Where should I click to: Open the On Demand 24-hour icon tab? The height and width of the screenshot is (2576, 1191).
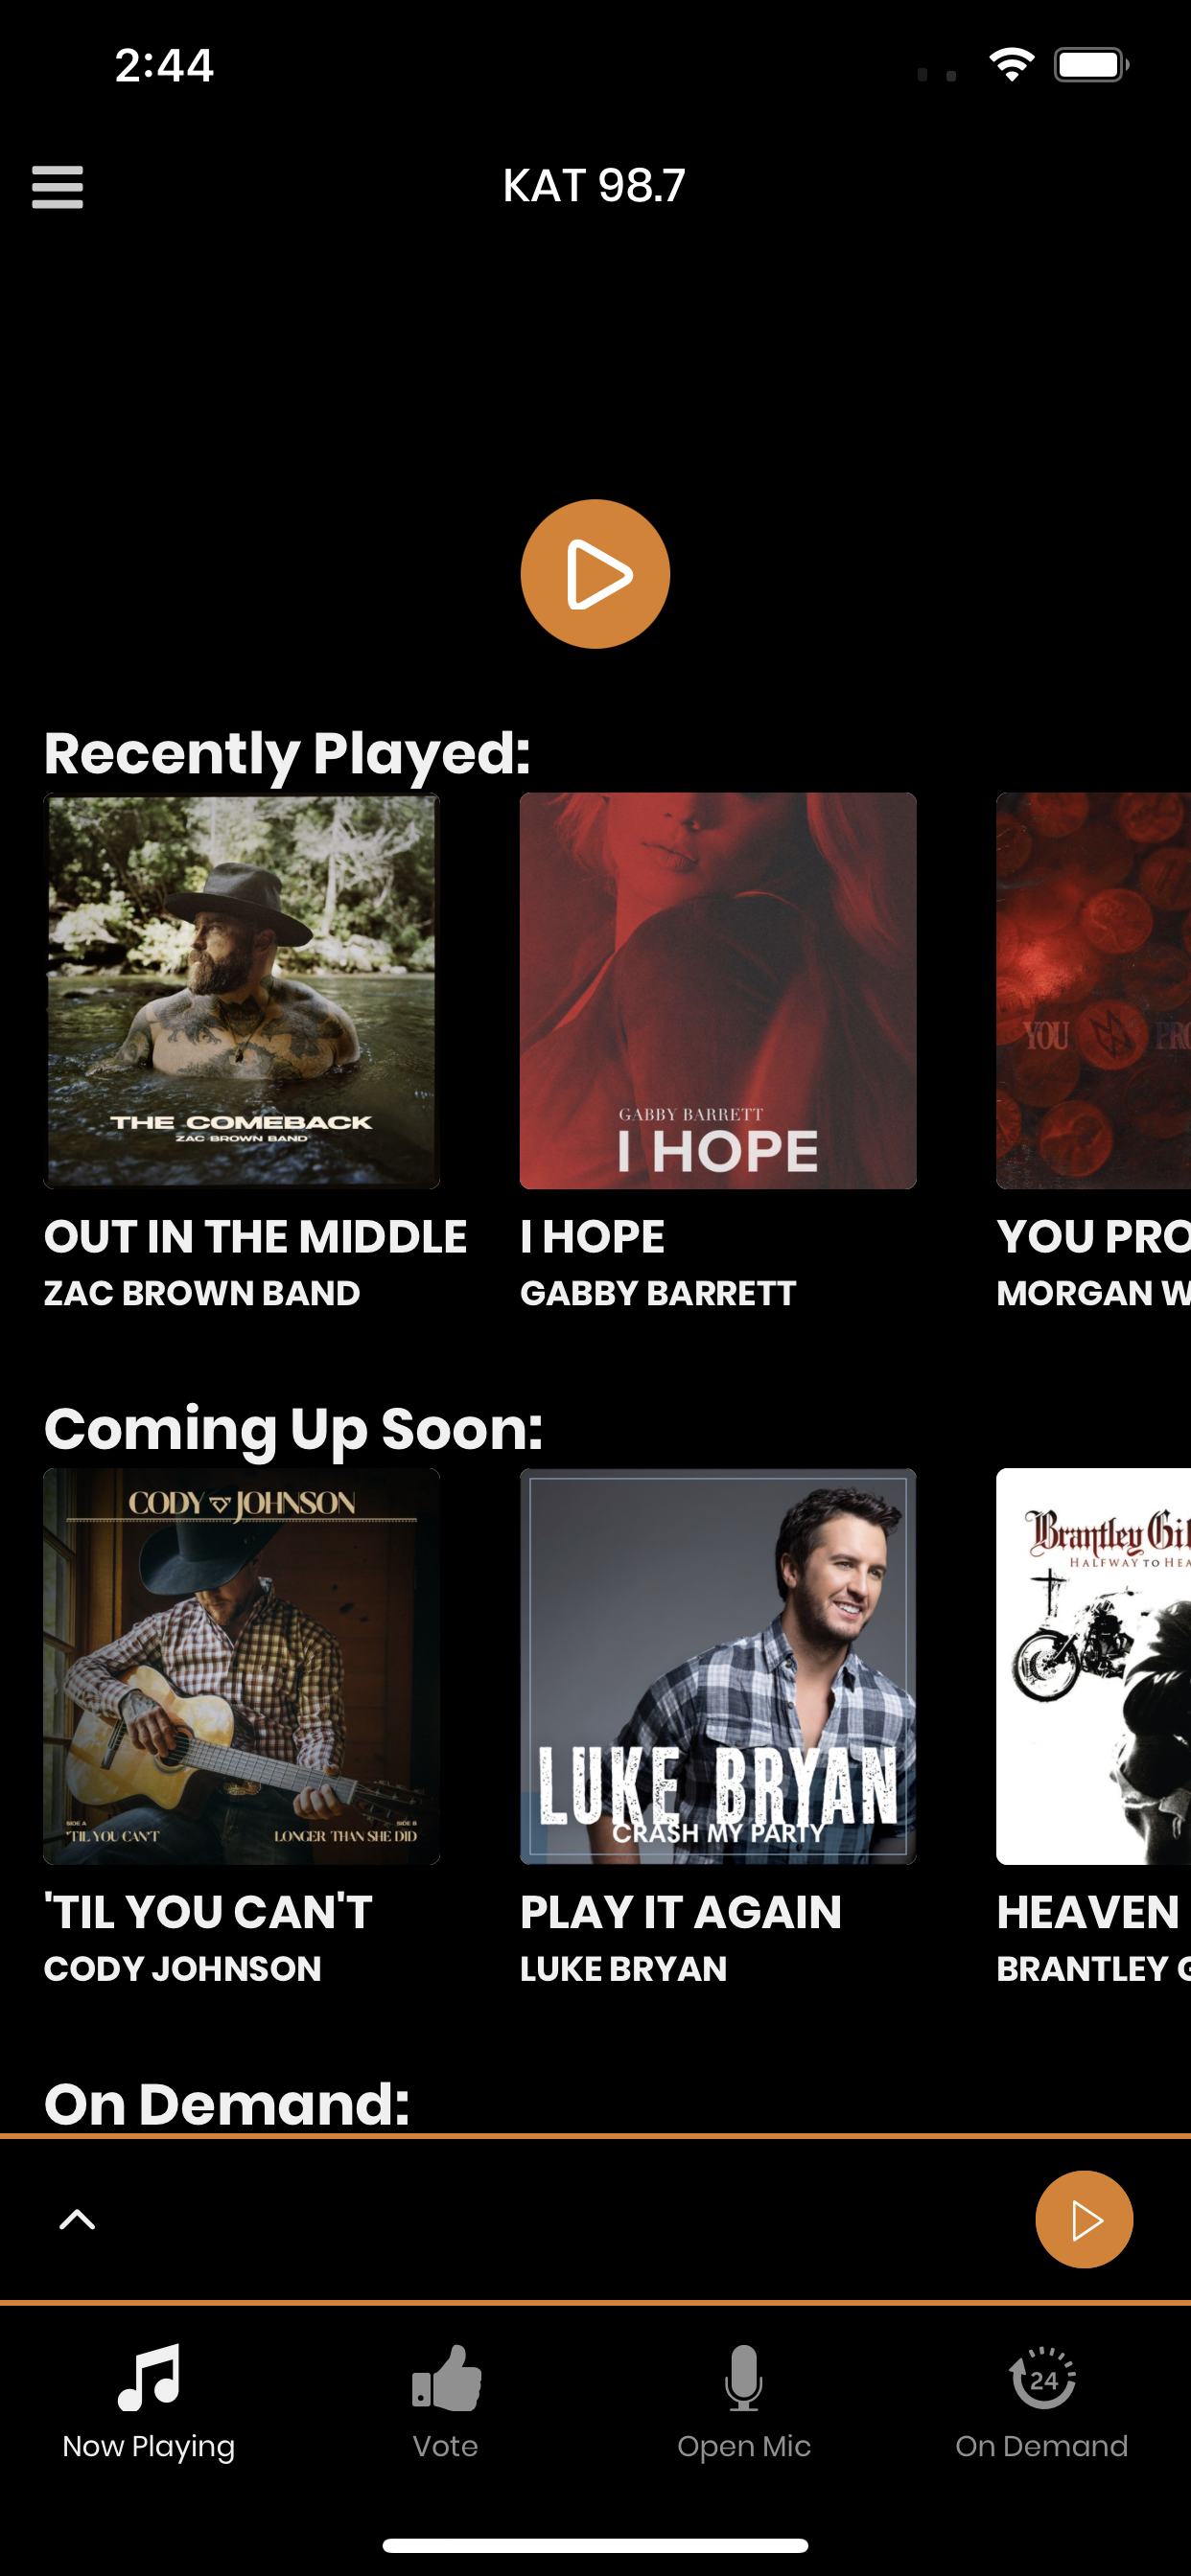point(1041,2377)
